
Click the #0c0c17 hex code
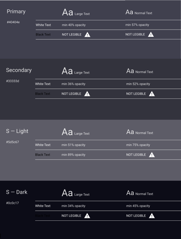[12, 203]
